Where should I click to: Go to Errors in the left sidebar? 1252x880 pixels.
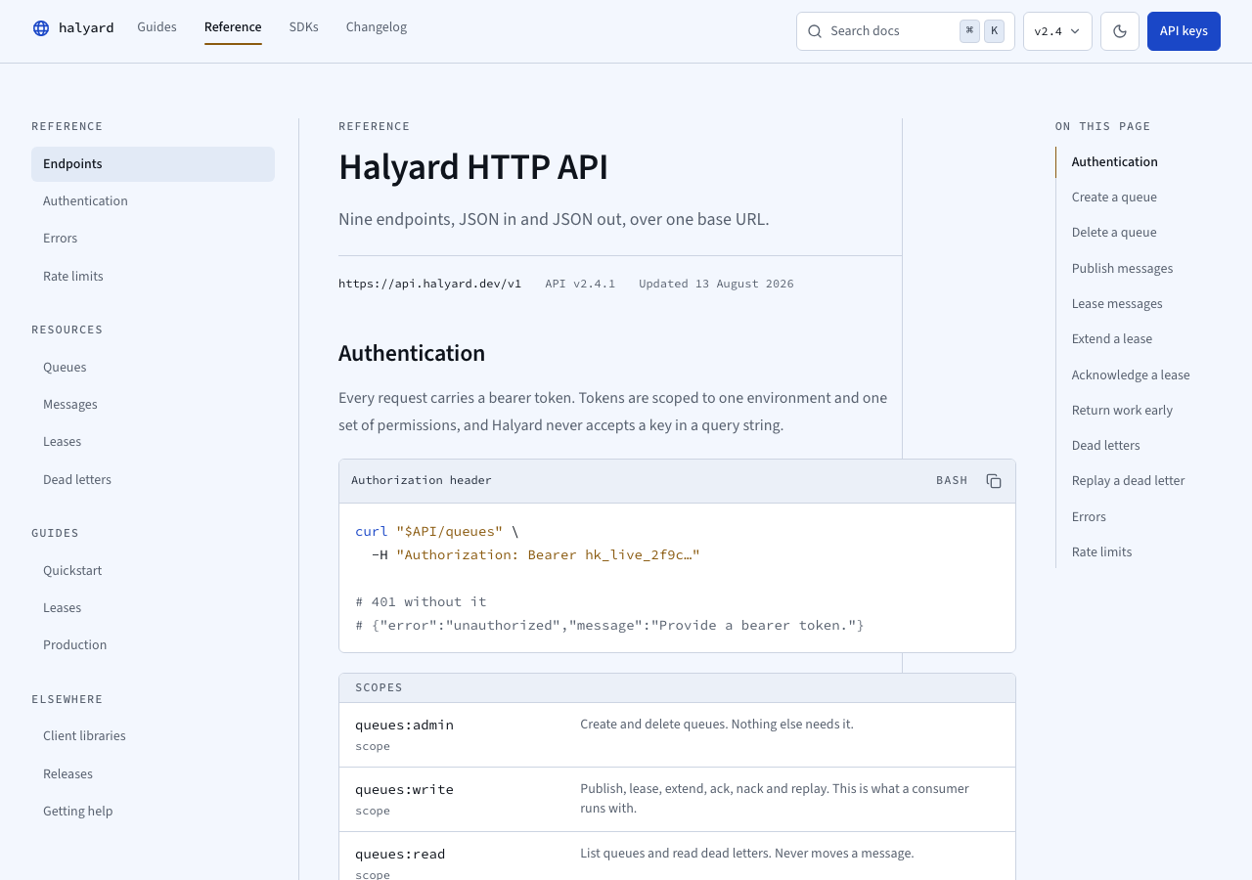tap(153, 239)
